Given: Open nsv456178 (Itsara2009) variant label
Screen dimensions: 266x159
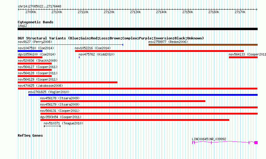Looking at the screenshot, I should [x=60, y=98].
